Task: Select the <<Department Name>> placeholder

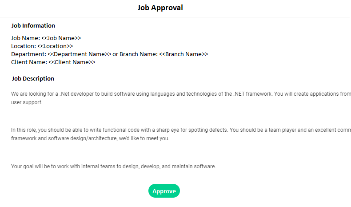Action: pyautogui.click(x=79, y=54)
